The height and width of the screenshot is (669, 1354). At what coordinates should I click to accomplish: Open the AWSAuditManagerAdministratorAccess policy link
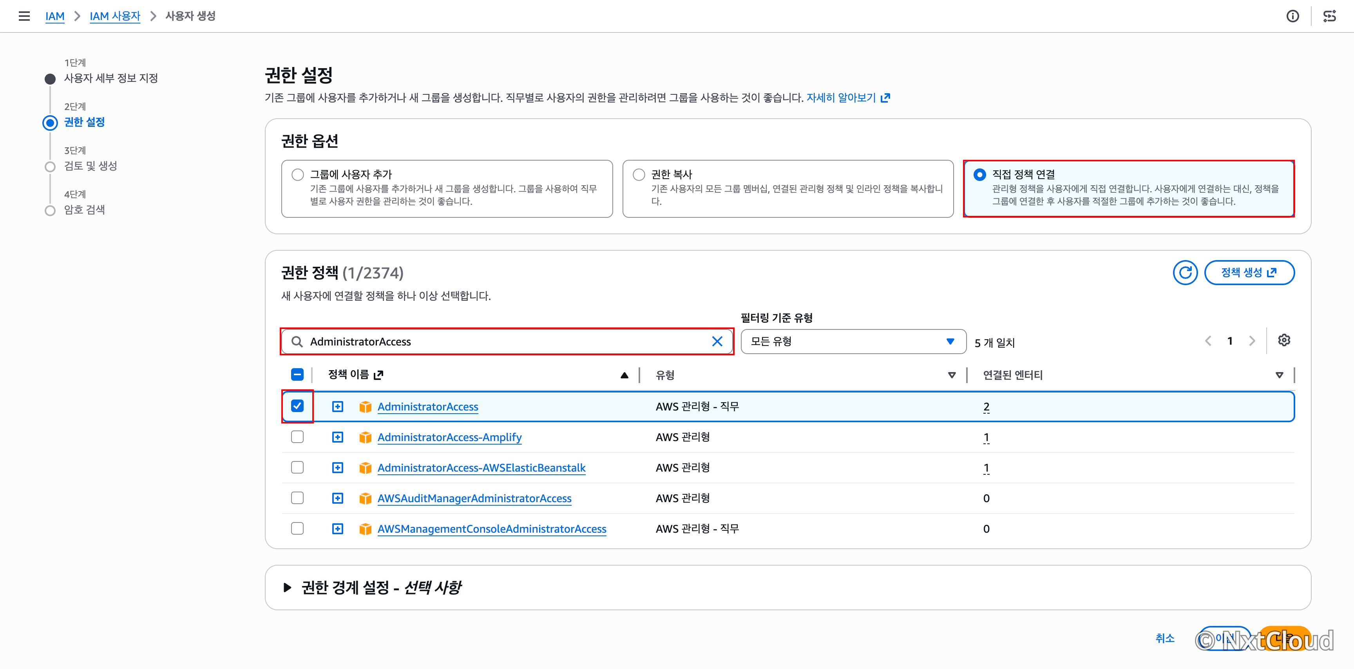474,498
